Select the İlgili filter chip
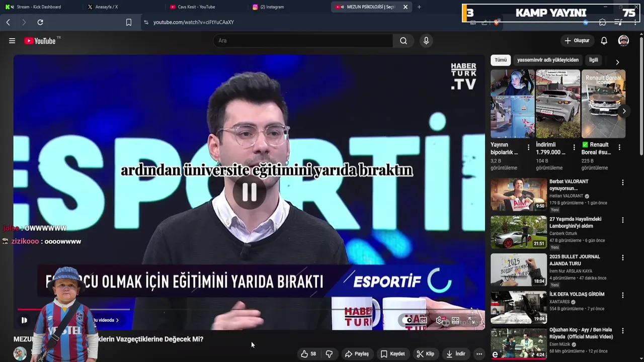644x362 pixels. [594, 60]
